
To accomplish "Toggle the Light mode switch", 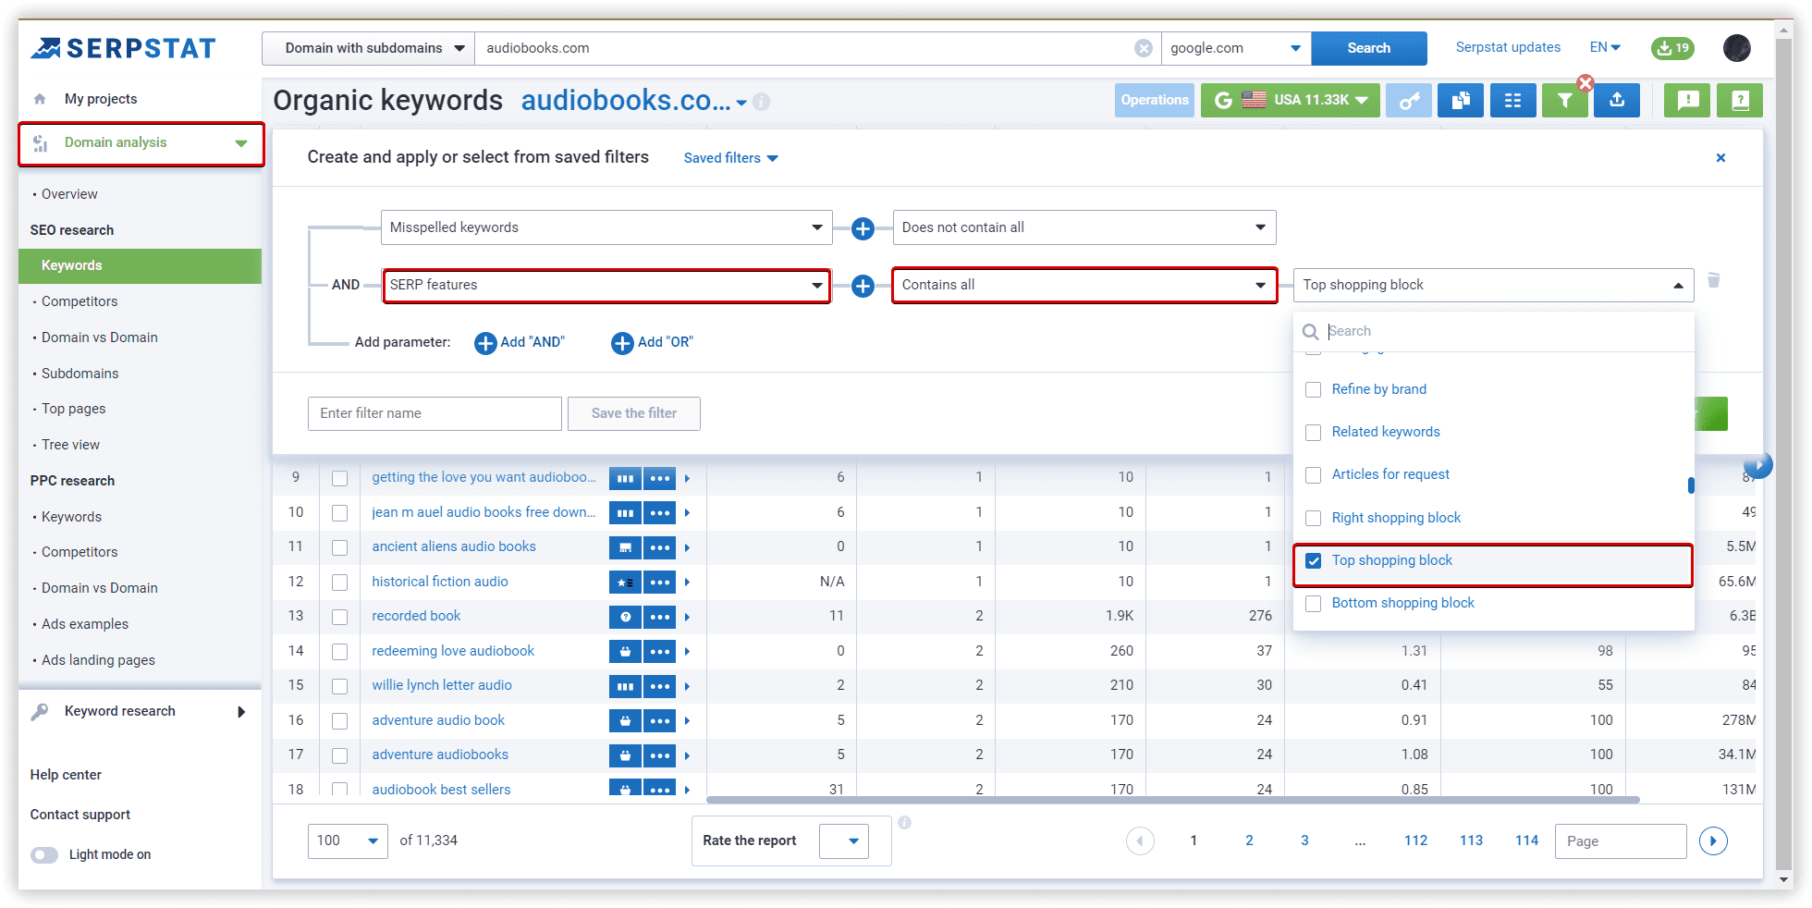I will pyautogui.click(x=44, y=854).
